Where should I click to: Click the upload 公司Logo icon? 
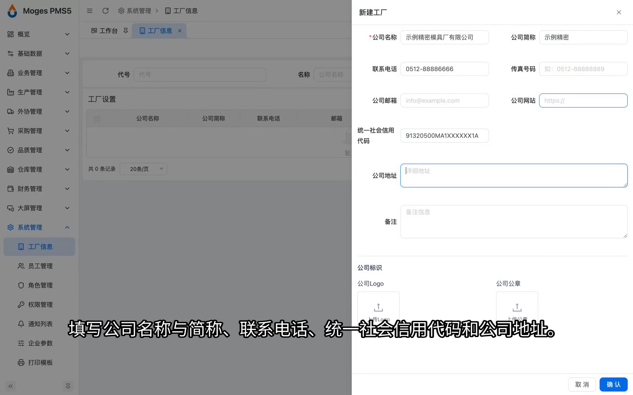pos(378,307)
